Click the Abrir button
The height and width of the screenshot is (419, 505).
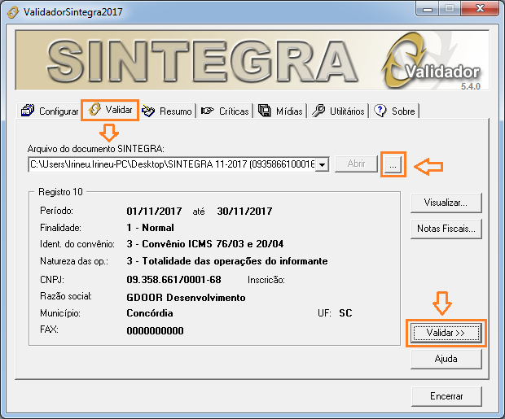pyautogui.click(x=356, y=164)
